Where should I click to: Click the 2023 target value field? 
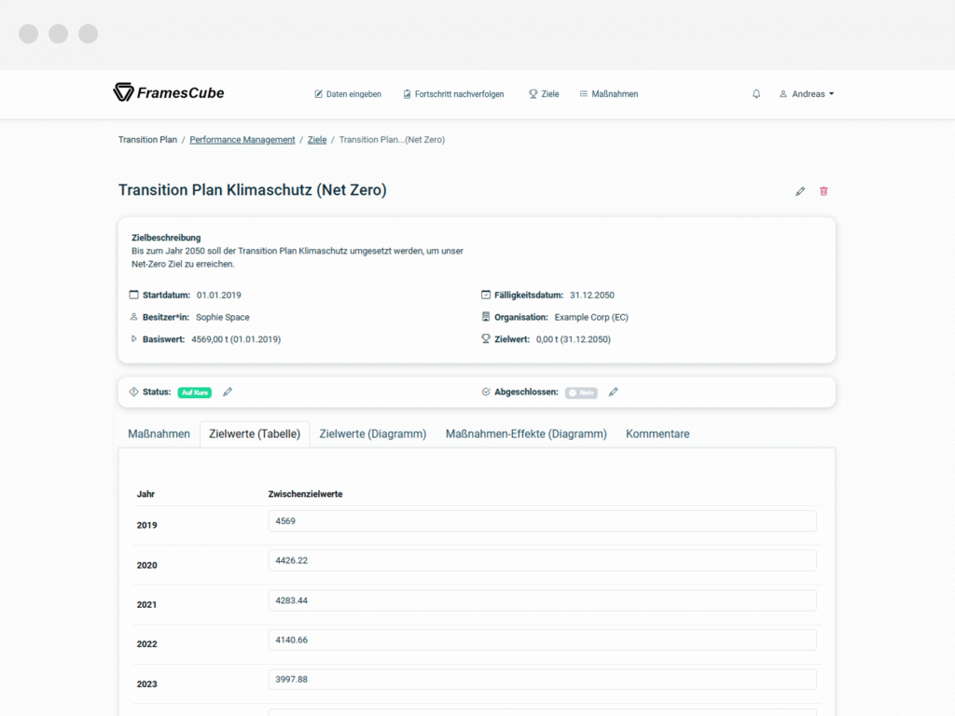click(x=542, y=680)
